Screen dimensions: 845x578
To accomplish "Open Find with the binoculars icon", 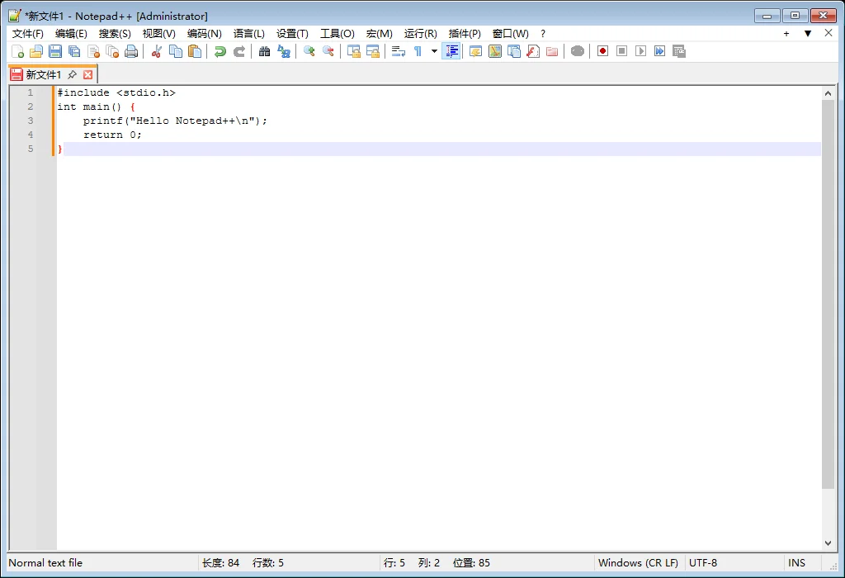I will pos(264,51).
